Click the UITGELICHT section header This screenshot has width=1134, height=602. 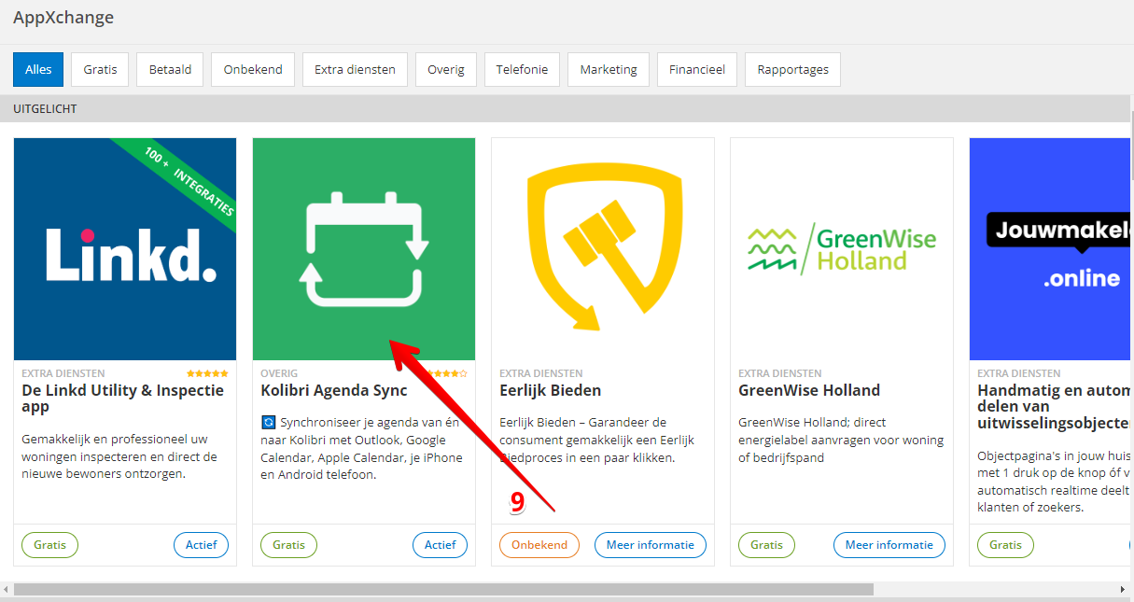coord(45,109)
